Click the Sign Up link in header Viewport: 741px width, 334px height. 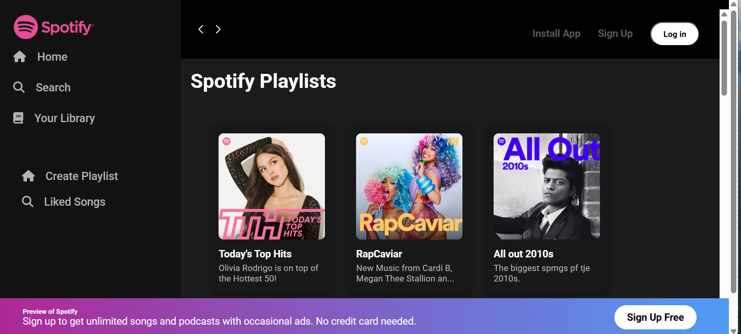[x=615, y=34]
